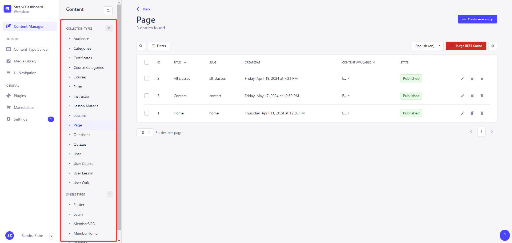Open Content-Type Builder from the sidebar
The width and height of the screenshot is (512, 243).
pyautogui.click(x=31, y=49)
